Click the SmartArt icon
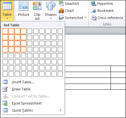126x118 pixels. 61,4
